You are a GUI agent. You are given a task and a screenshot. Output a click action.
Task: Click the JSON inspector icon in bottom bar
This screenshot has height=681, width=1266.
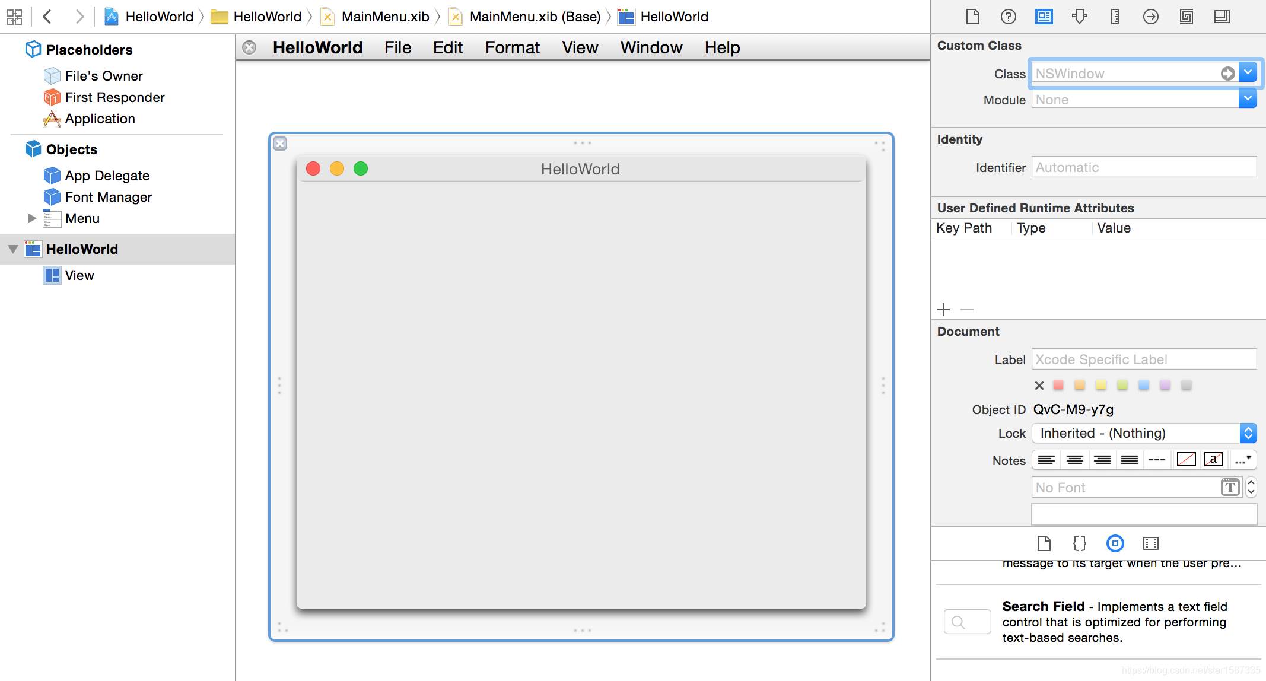pyautogui.click(x=1079, y=543)
